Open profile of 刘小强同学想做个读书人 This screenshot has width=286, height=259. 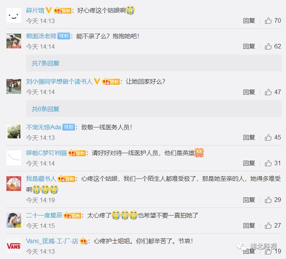(x=59, y=81)
